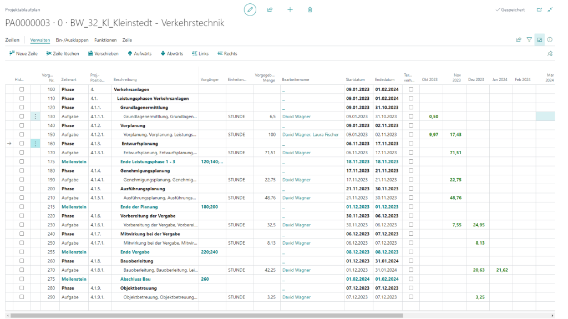The width and height of the screenshot is (568, 319).
Task: Click Rechts indent button
Action: coord(227,54)
